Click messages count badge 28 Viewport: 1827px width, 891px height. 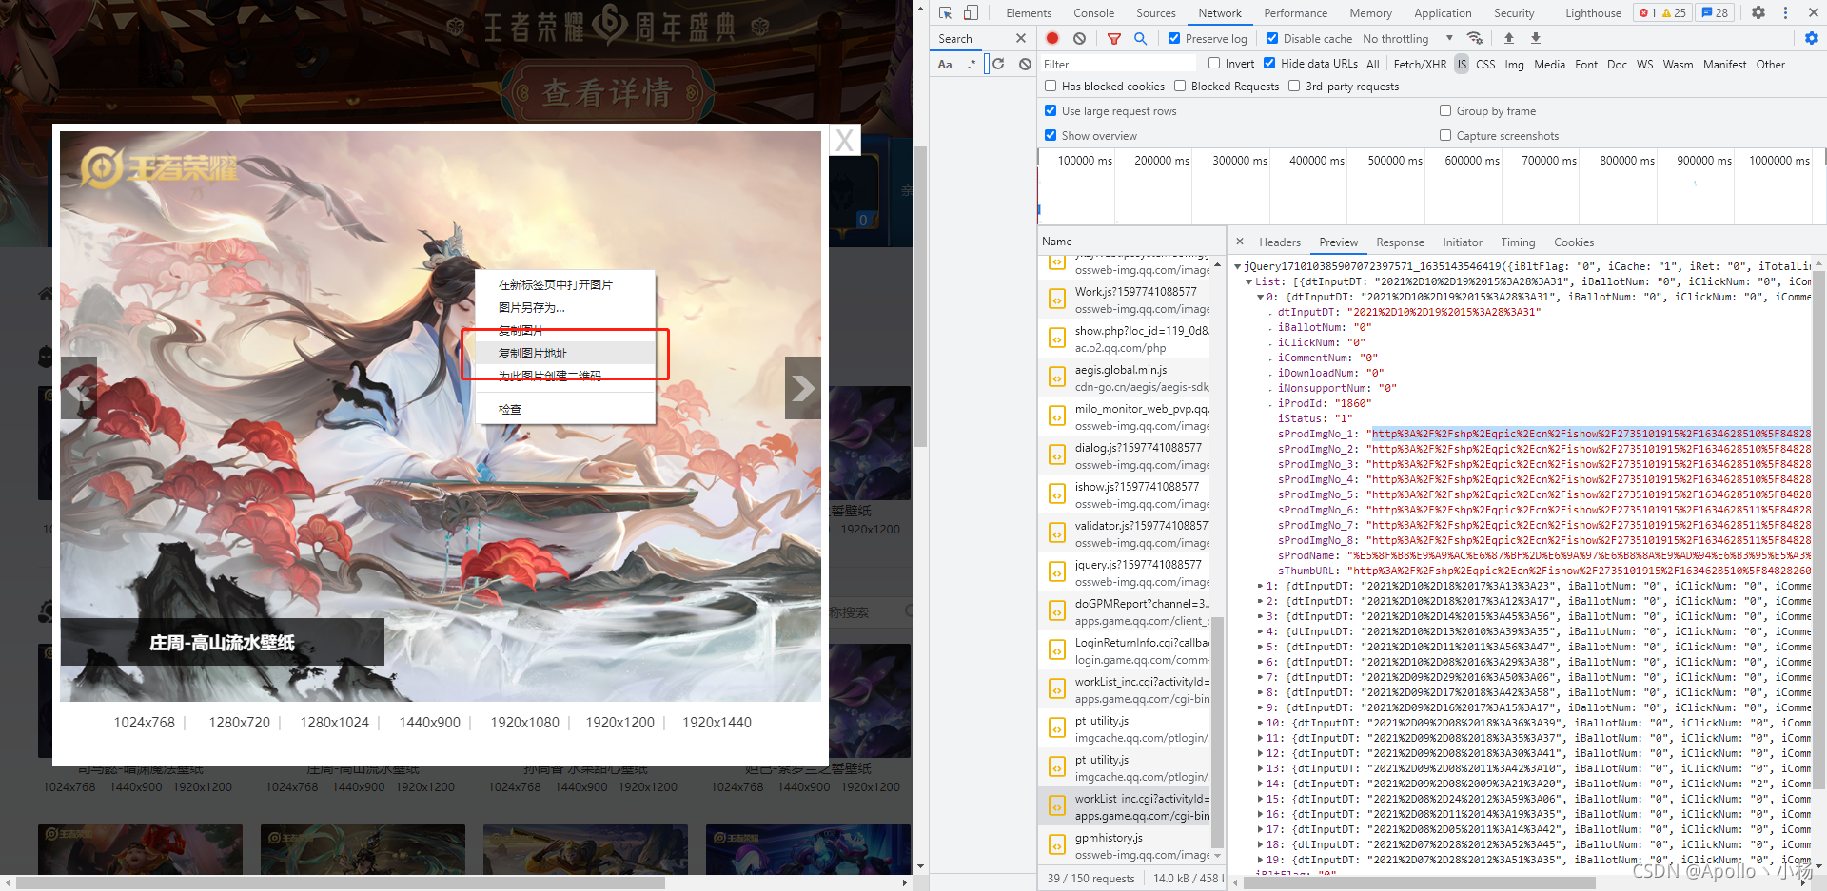click(1715, 12)
